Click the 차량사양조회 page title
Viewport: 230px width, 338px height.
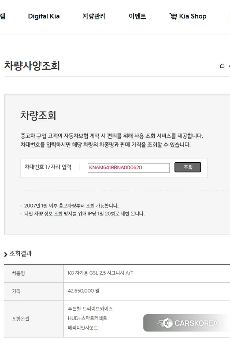(x=32, y=66)
